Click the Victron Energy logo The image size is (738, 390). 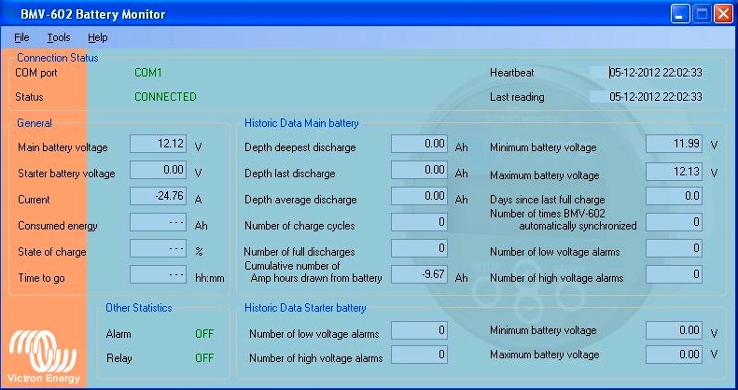point(43,356)
